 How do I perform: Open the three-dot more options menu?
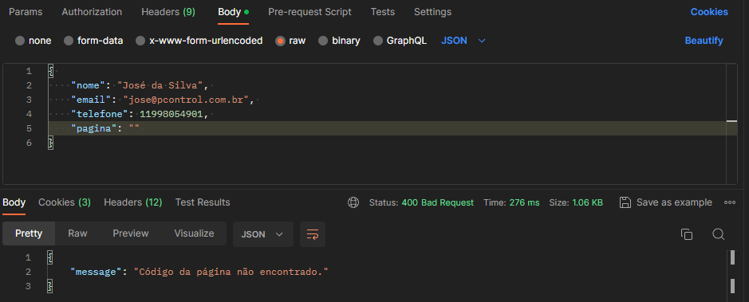pyautogui.click(x=729, y=202)
